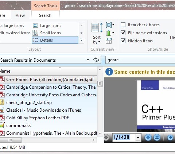The width and height of the screenshot is (175, 154).
Task: Click the PDF icon of Communist Hypothesis
Action: click(x=2, y=133)
